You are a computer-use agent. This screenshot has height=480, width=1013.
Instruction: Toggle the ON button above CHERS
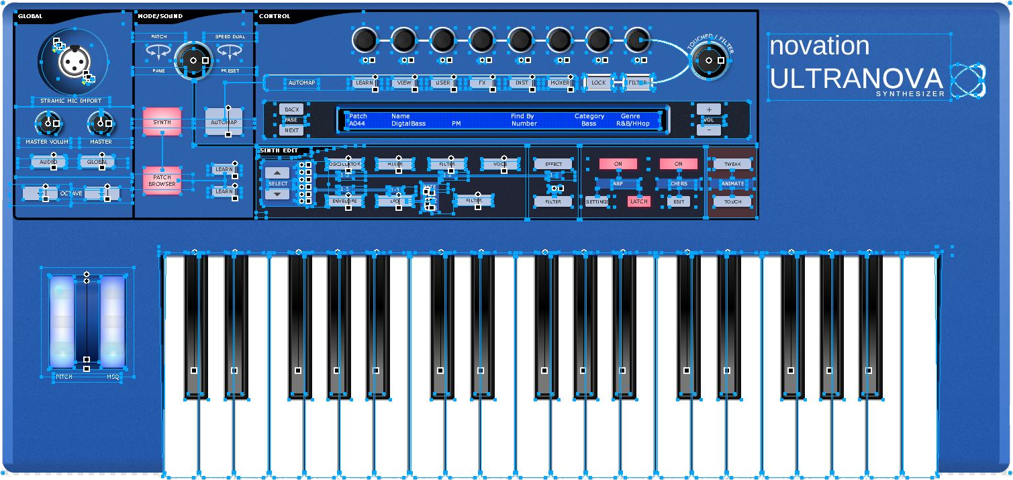[x=678, y=164]
